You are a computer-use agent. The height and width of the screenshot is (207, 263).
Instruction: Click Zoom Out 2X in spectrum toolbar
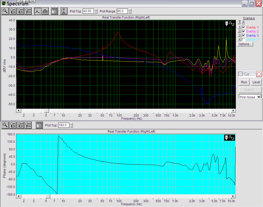click(x=21, y=11)
